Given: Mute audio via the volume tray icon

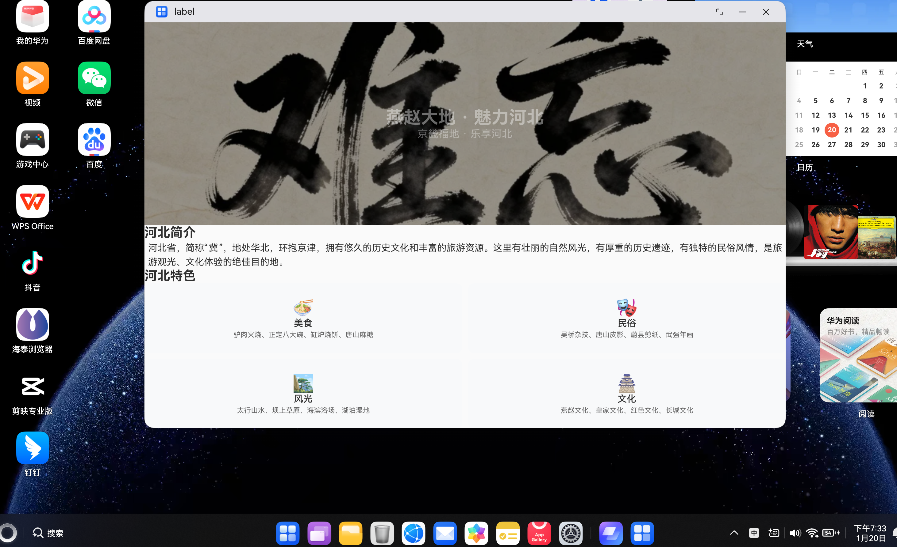Looking at the screenshot, I should pyautogui.click(x=795, y=533).
